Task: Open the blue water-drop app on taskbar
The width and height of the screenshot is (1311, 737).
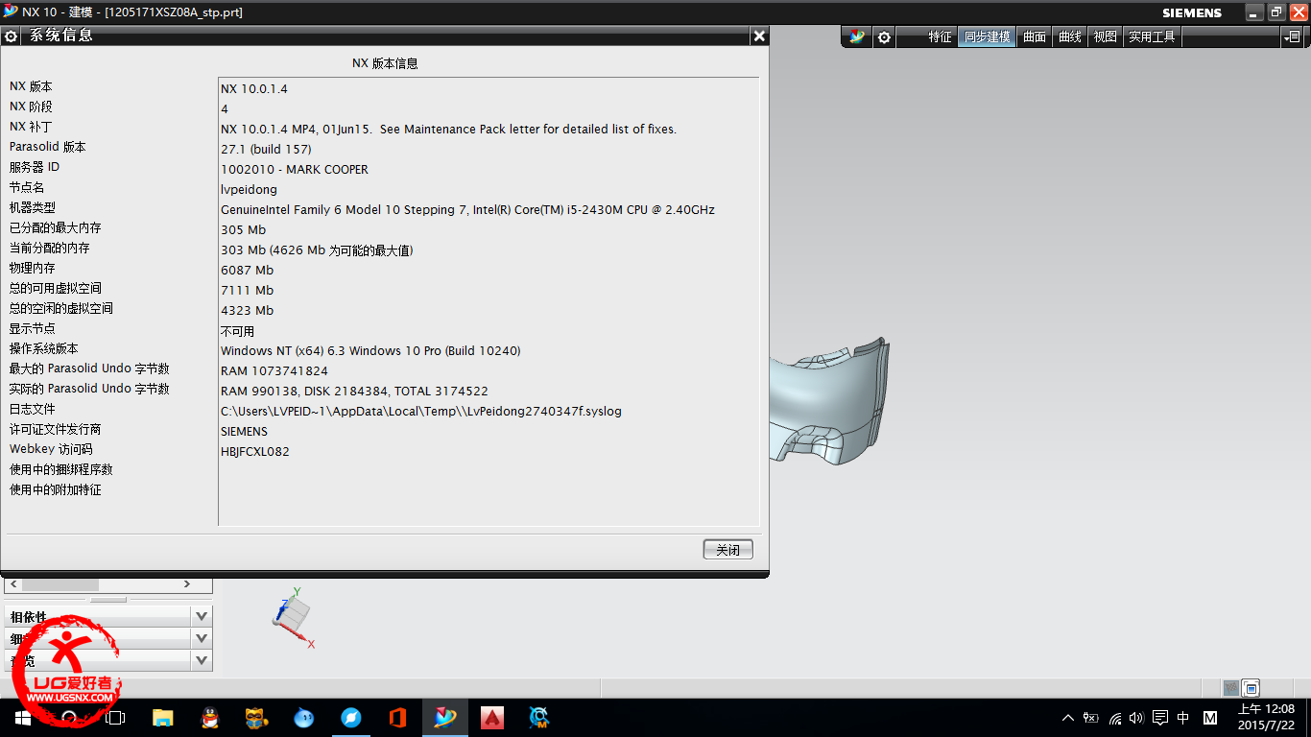Action: pos(304,718)
